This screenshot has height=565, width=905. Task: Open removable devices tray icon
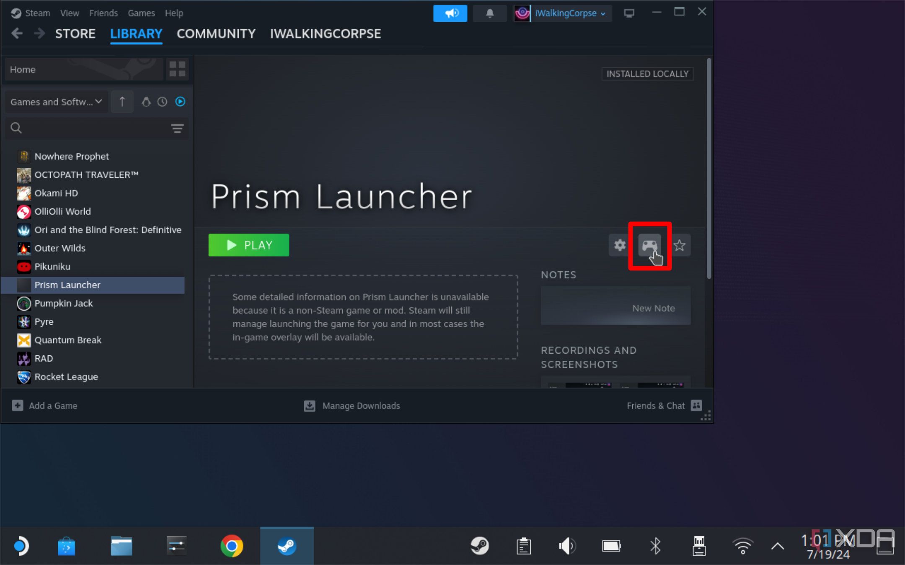click(x=699, y=546)
